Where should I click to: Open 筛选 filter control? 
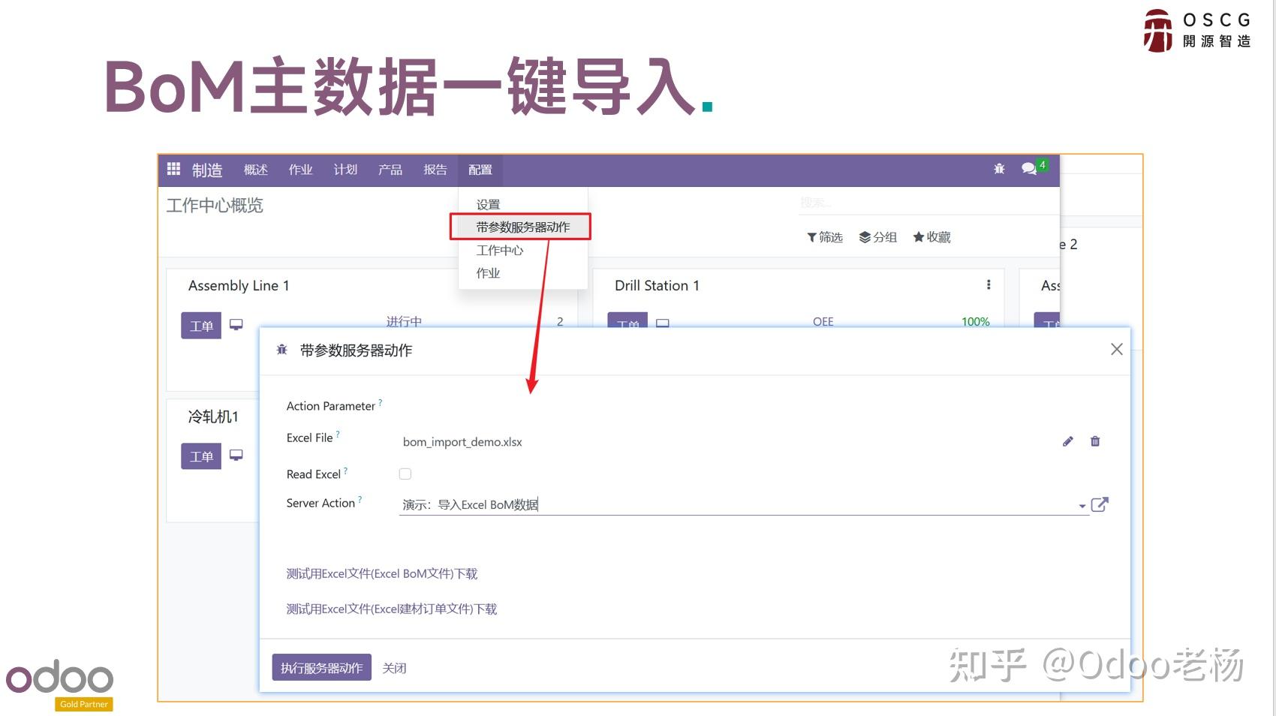pos(824,237)
